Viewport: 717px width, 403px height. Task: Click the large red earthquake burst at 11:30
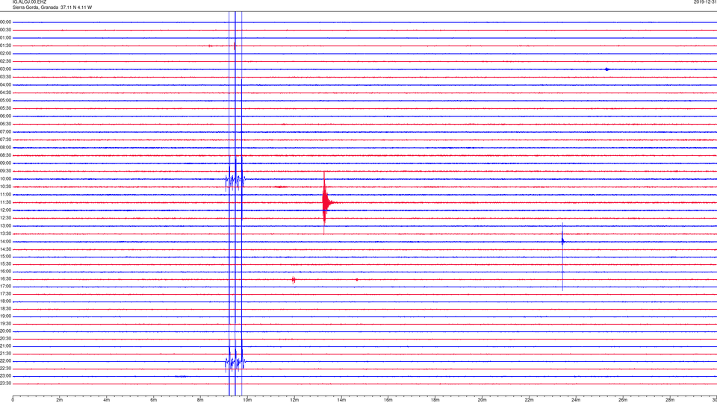coord(326,202)
